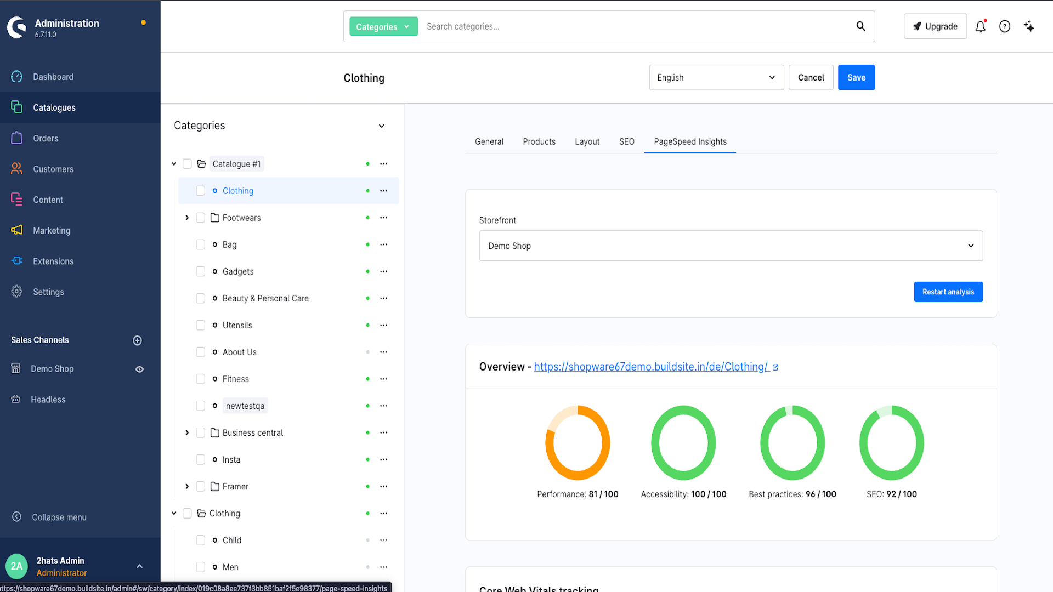
Task: Open the help question-mark icon
Action: click(x=1005, y=26)
